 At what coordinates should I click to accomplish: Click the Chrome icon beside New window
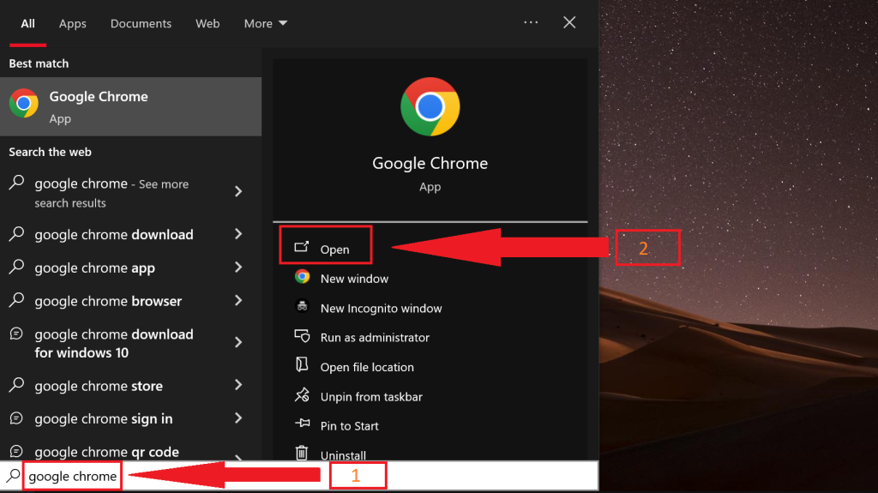tap(302, 276)
